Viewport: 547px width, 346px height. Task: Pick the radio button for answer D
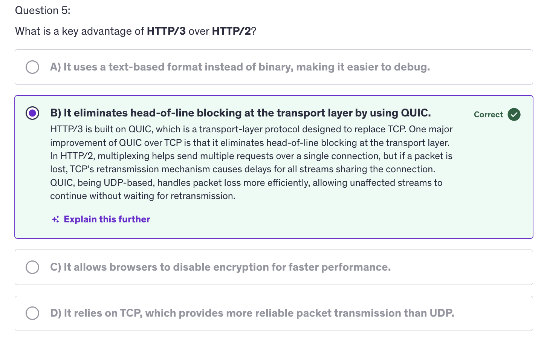(32, 313)
